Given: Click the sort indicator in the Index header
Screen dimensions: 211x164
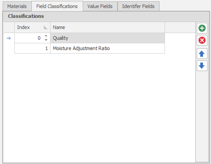Looking at the screenshot, I should click(46, 28).
